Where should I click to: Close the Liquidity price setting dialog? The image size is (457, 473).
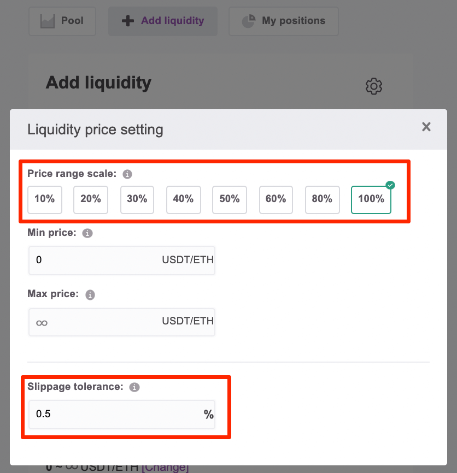pyautogui.click(x=426, y=127)
